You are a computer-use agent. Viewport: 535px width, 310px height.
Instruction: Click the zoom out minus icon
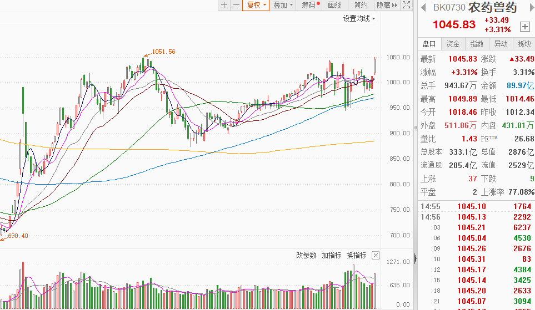[236, 5]
